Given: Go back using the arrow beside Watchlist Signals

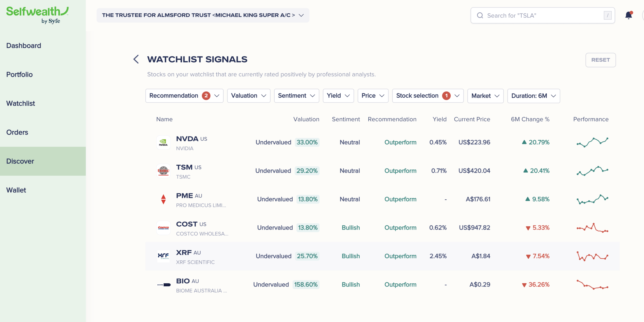Looking at the screenshot, I should pyautogui.click(x=136, y=59).
